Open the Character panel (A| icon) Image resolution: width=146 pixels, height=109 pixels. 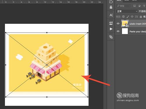pyautogui.click(x=111, y=15)
